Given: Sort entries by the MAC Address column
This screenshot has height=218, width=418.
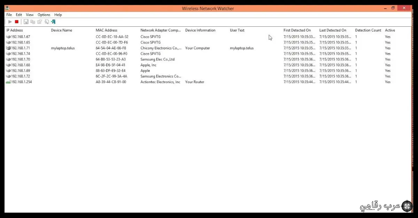Looking at the screenshot, I should (106, 30).
